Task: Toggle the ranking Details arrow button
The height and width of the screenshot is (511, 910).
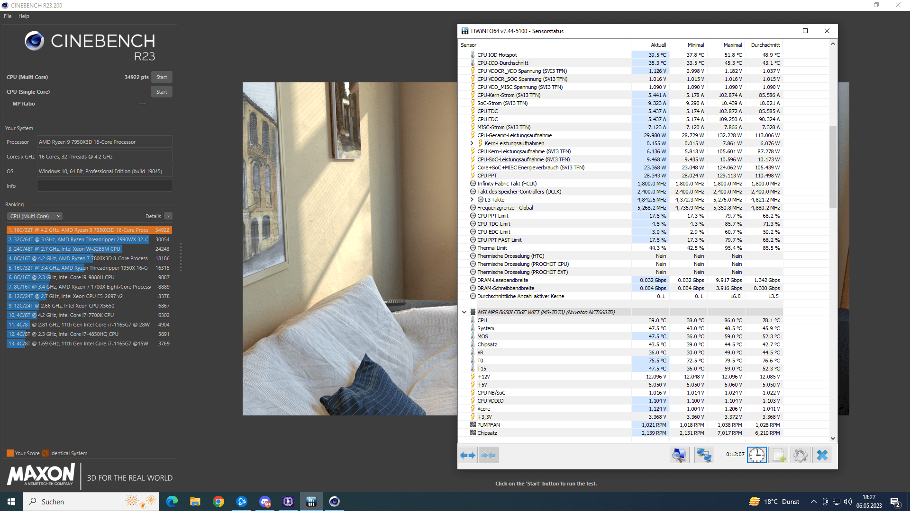Action: [x=168, y=216]
